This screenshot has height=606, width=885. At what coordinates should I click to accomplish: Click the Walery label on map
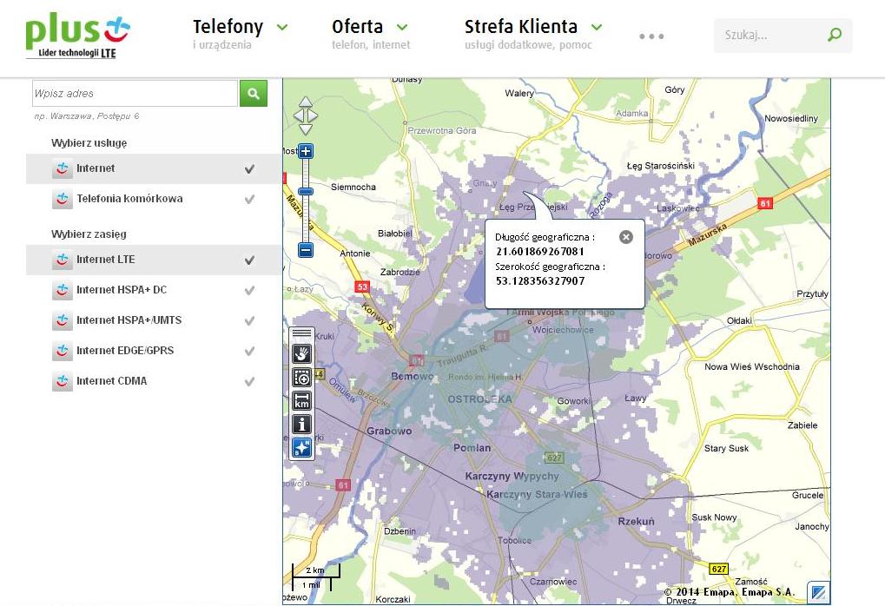click(x=519, y=93)
